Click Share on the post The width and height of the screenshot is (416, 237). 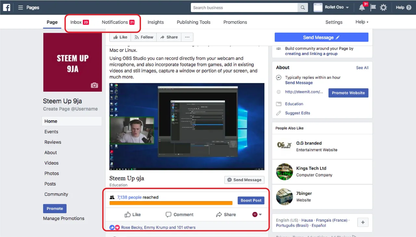point(226,215)
